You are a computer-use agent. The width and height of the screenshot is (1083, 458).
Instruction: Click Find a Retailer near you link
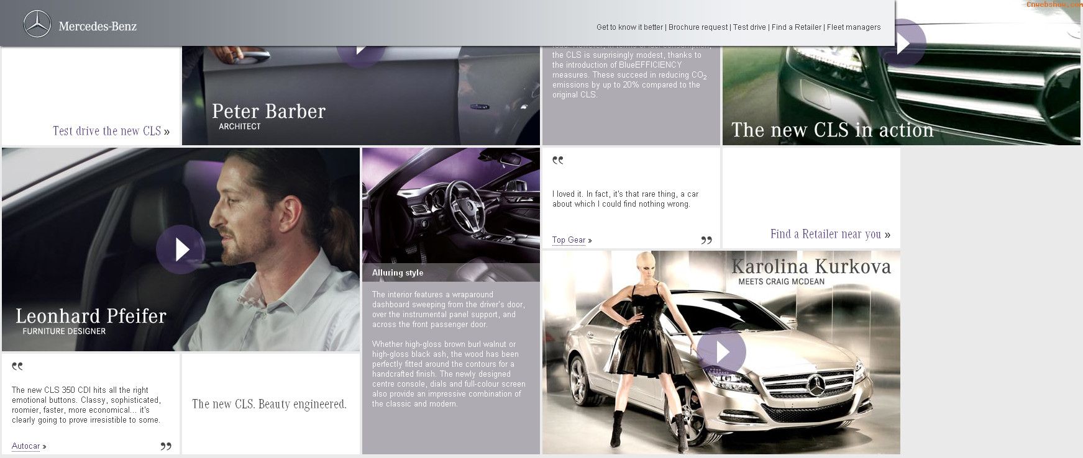(830, 234)
